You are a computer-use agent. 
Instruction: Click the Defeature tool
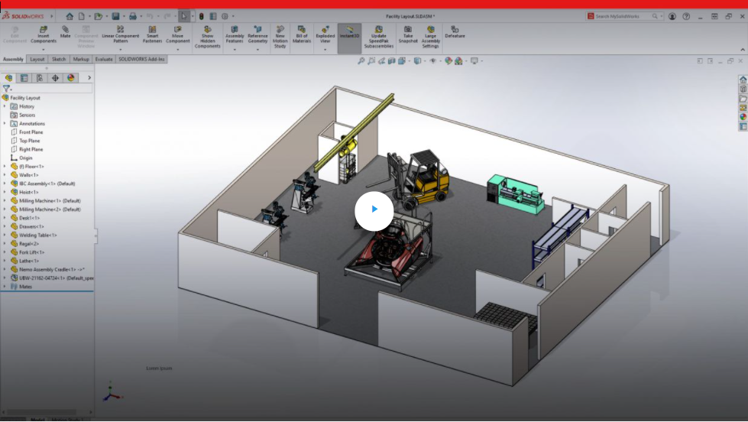click(x=455, y=31)
